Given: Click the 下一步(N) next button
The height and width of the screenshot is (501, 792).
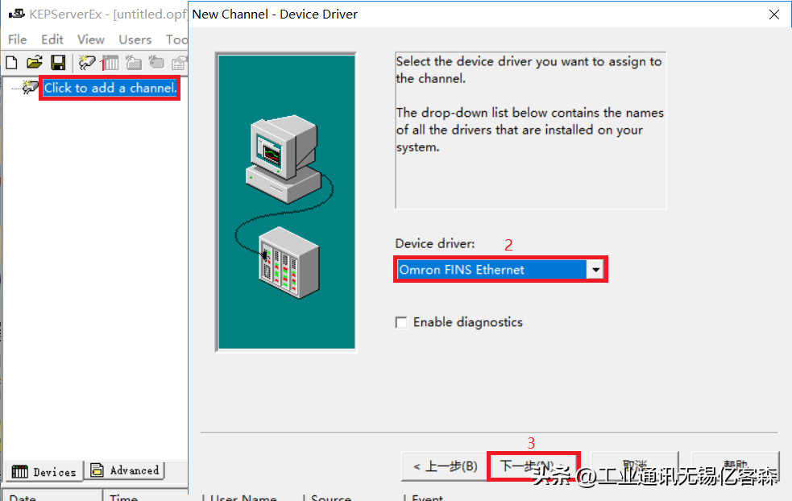Looking at the screenshot, I should (533, 466).
